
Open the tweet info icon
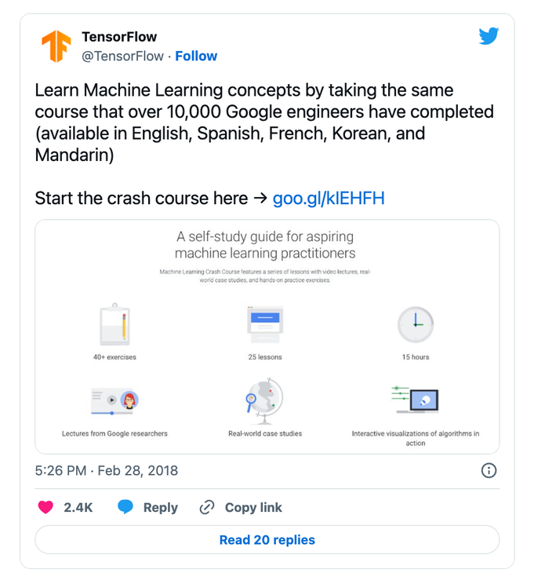pyautogui.click(x=488, y=471)
